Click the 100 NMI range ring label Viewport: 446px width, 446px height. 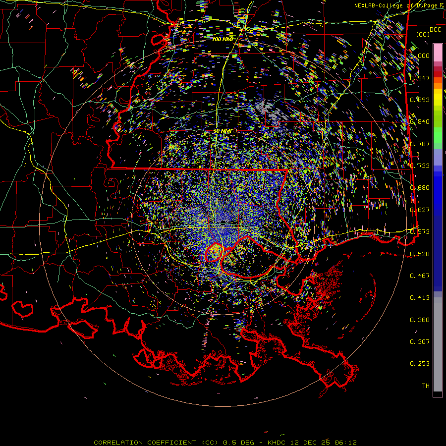point(223,39)
